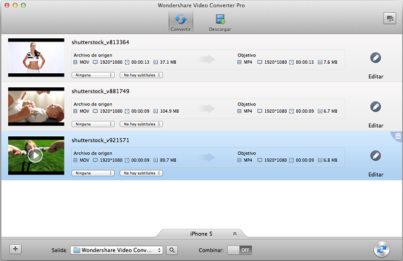Screen dimensions: 403x261
Task: Open the Ninguna dropdown for shutterstock_v881749
Action: [x=93, y=124]
